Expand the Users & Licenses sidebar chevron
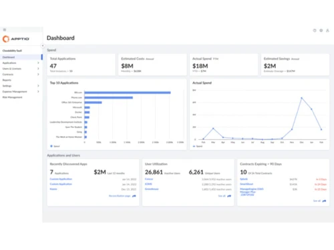Screen dimensions: 334x250 (38, 69)
